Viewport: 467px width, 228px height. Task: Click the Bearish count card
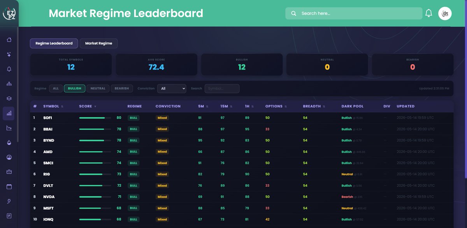(413, 65)
